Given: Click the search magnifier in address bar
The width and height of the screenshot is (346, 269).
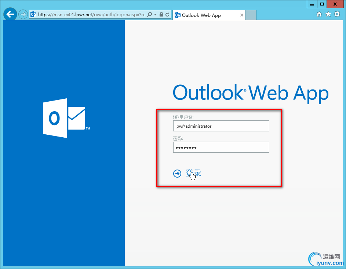Looking at the screenshot, I should pos(150,15).
